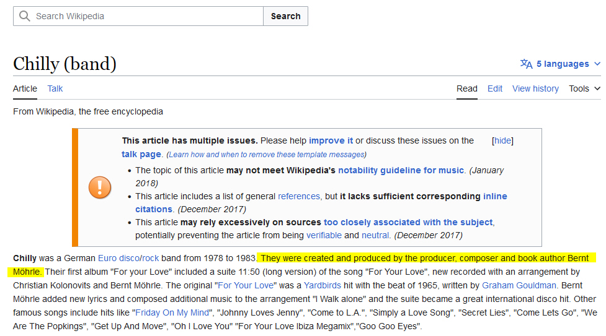The image size is (606, 336).
Task: Follow the 'references' link
Action: click(x=299, y=196)
